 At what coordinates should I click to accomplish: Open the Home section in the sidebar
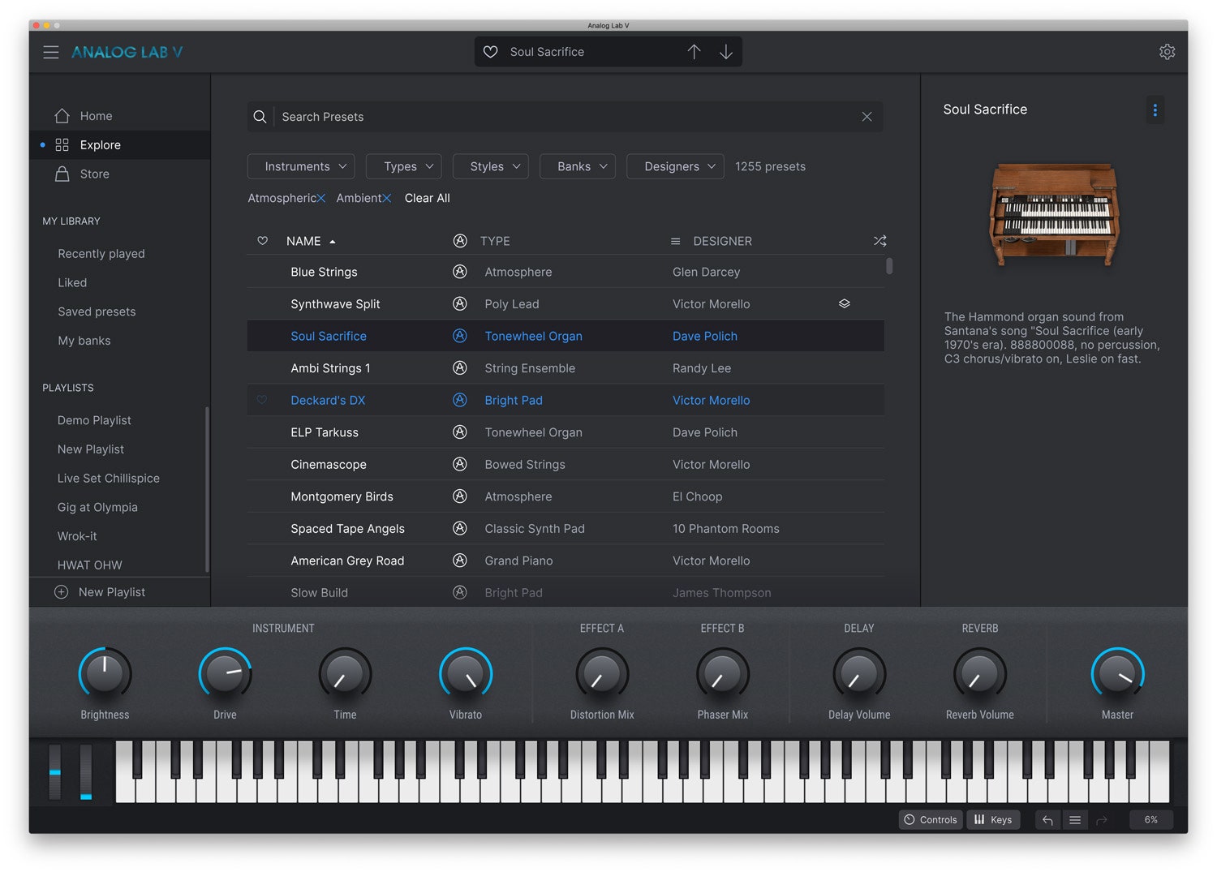pos(96,115)
